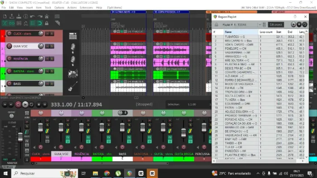317x178 pixels.
Task: Open the Extensions menu
Action: pyautogui.click(x=86, y=8)
